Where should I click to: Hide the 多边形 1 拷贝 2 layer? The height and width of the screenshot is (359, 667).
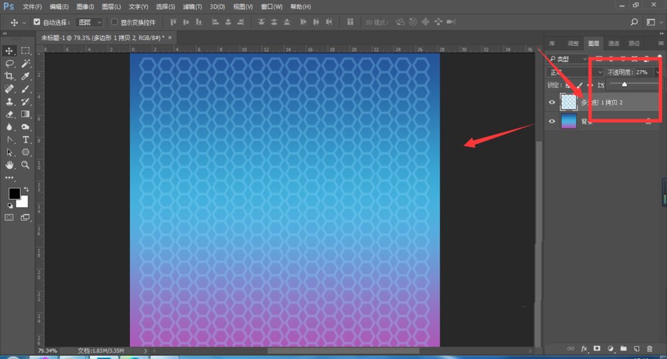552,103
